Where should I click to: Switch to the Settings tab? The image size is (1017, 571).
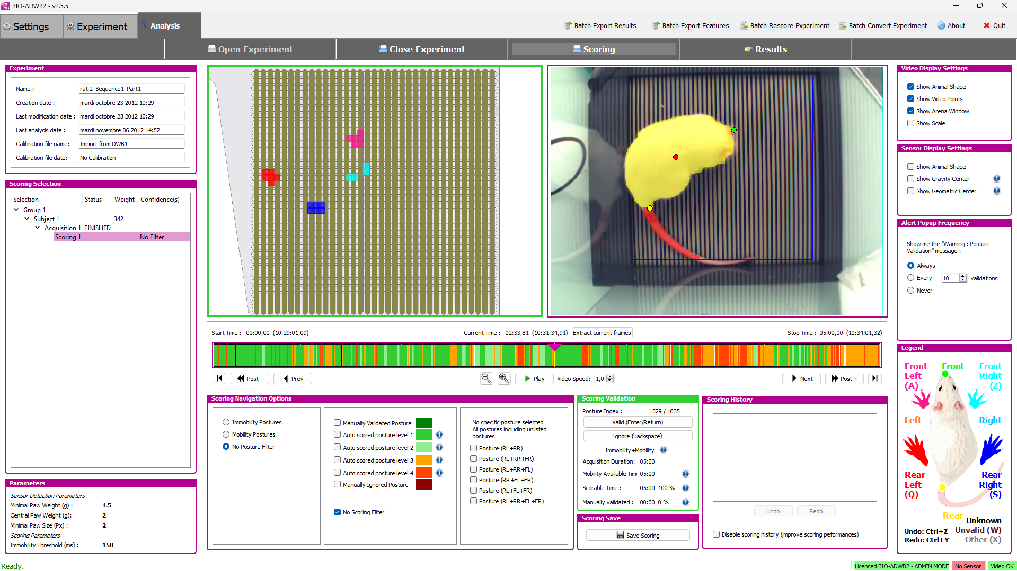[x=31, y=26]
